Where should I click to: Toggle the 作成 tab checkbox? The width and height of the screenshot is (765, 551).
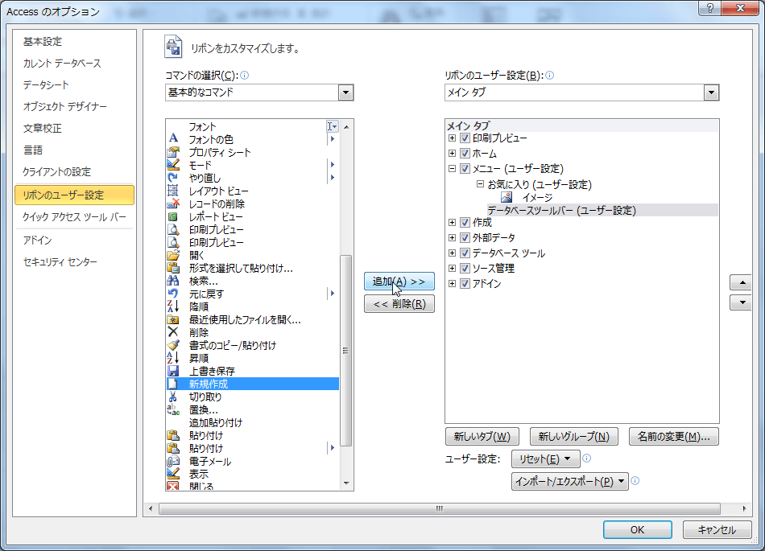tap(465, 222)
